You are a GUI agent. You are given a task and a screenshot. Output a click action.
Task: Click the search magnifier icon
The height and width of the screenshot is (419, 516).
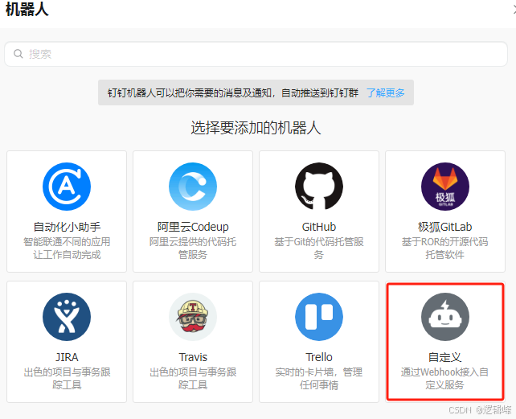18,54
